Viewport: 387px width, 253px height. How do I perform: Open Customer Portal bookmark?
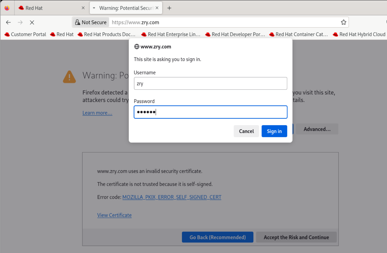coord(26,34)
